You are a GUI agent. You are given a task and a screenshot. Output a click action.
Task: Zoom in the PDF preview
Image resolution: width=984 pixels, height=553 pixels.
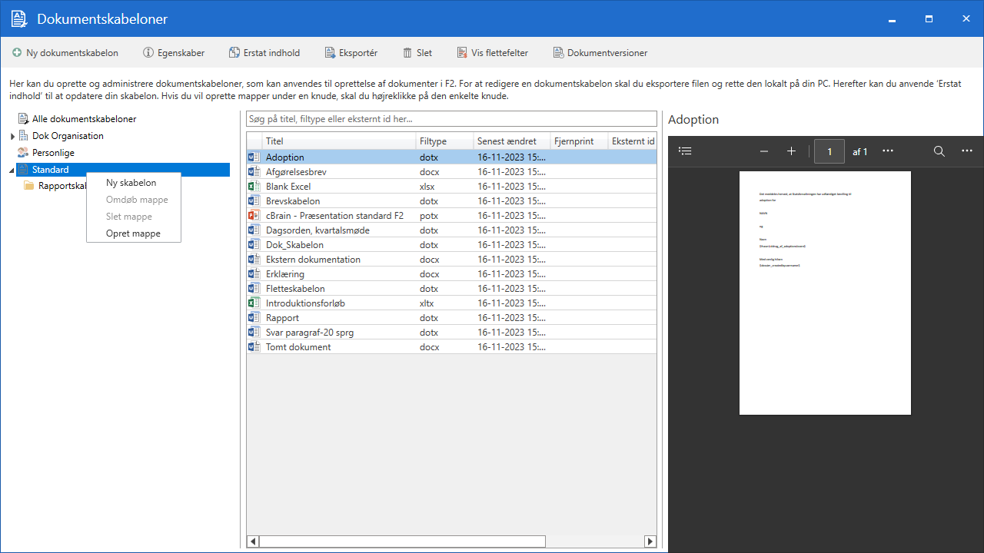(x=792, y=151)
